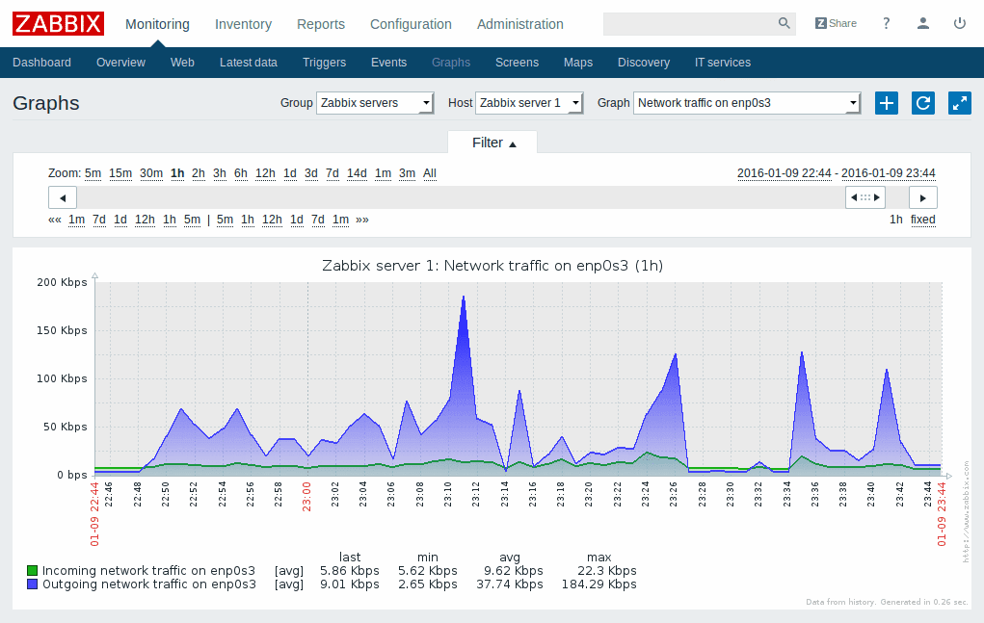This screenshot has width=984, height=623.
Task: Toggle fixed time period mode
Action: click(x=922, y=220)
